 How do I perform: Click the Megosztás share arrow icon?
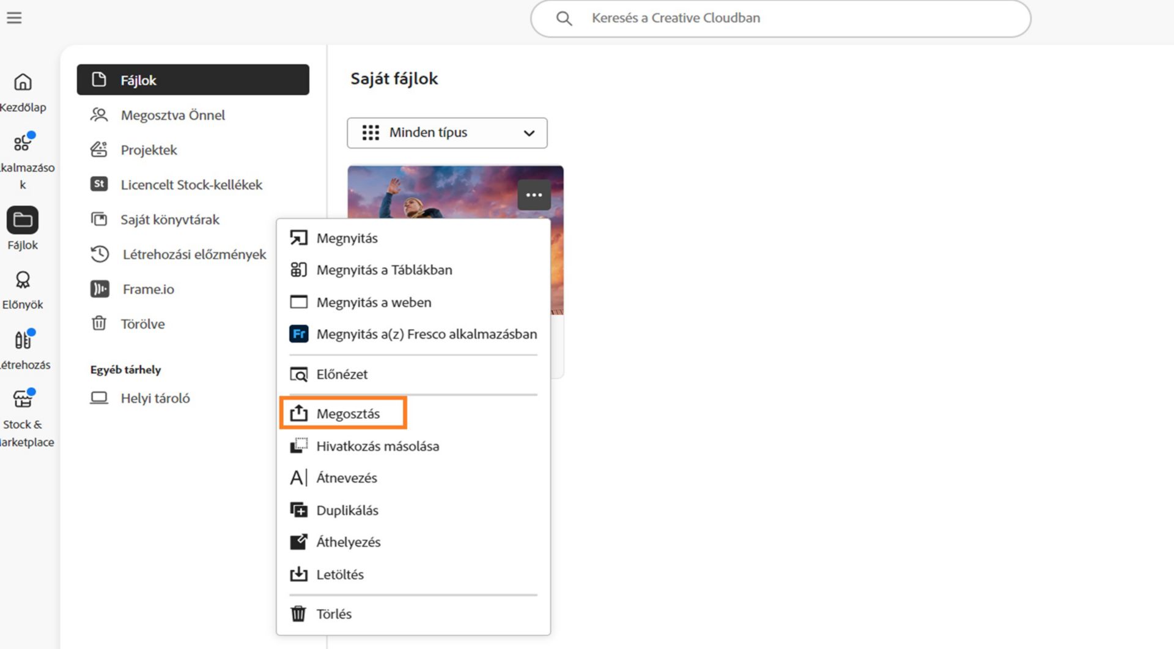click(298, 413)
